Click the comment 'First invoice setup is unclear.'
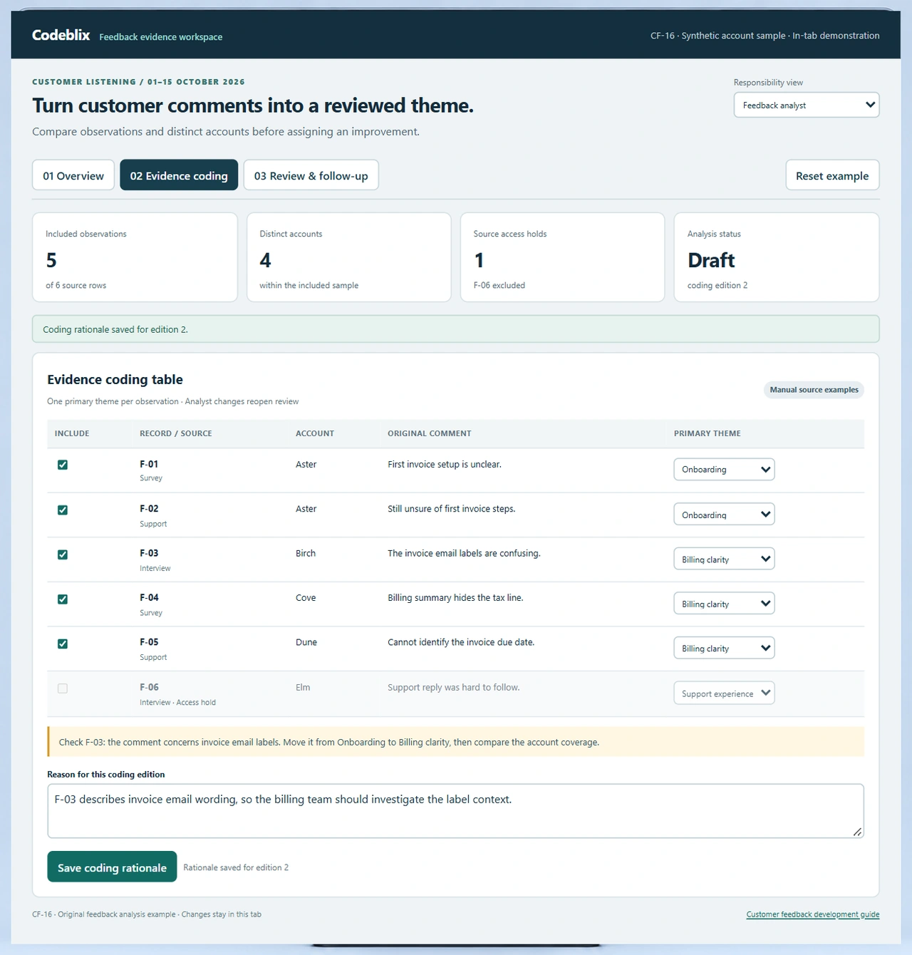This screenshot has width=912, height=955. point(445,465)
